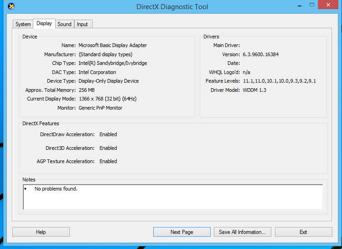
Task: Click Direct3D Acceleration 'Enabled' value
Action: click(108, 148)
